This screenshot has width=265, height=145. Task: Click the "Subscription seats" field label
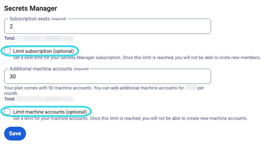point(30,19)
